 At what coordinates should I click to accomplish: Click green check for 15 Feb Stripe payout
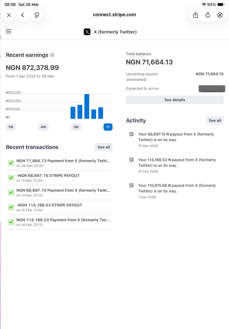click(x=11, y=207)
